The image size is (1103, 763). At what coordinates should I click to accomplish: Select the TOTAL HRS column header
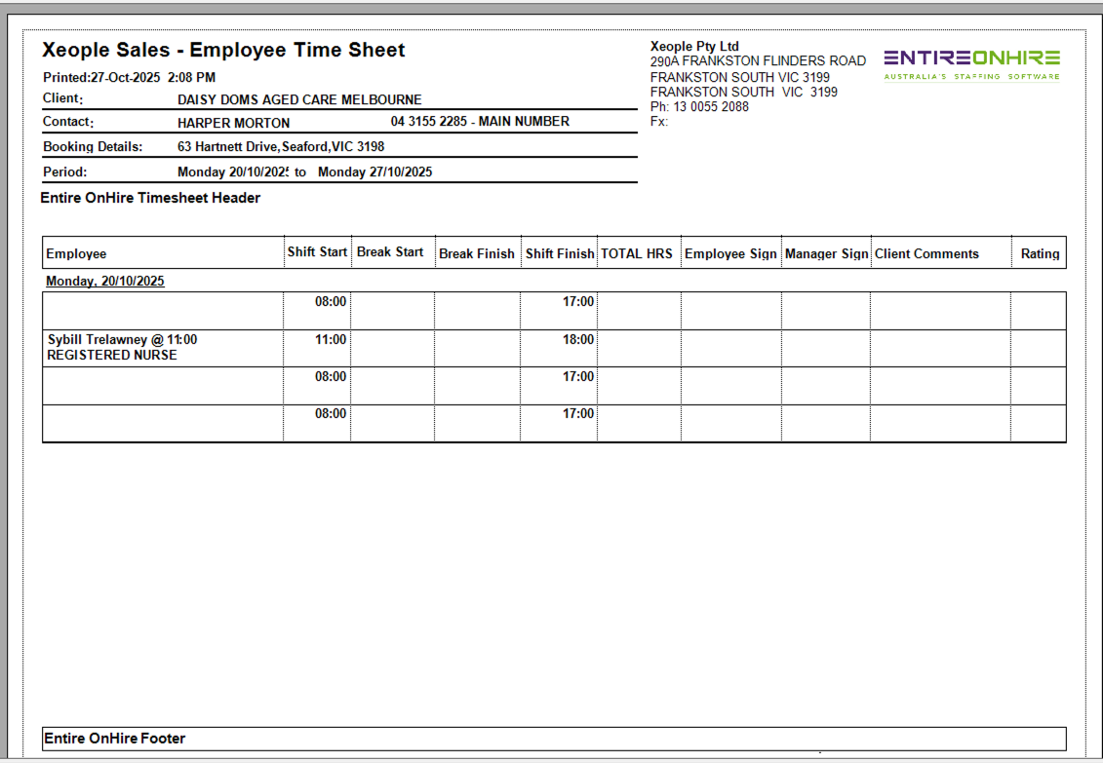click(x=637, y=253)
